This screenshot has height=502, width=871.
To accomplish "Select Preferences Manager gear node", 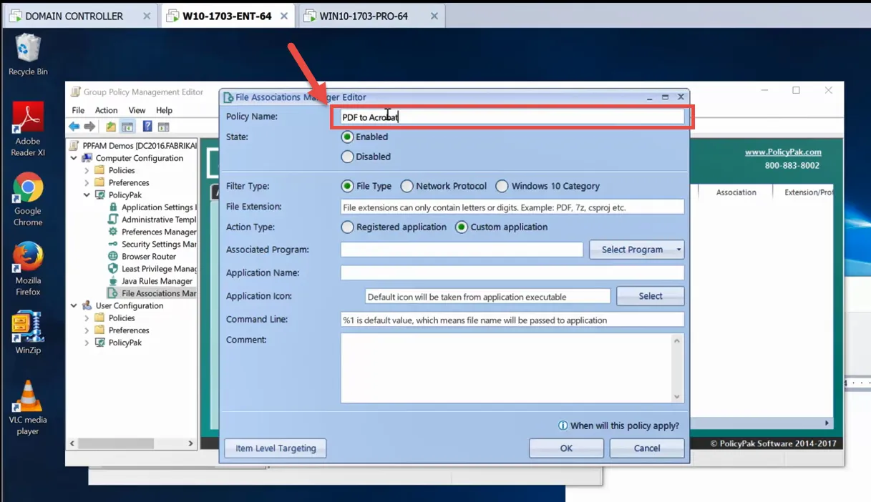I will coord(152,232).
